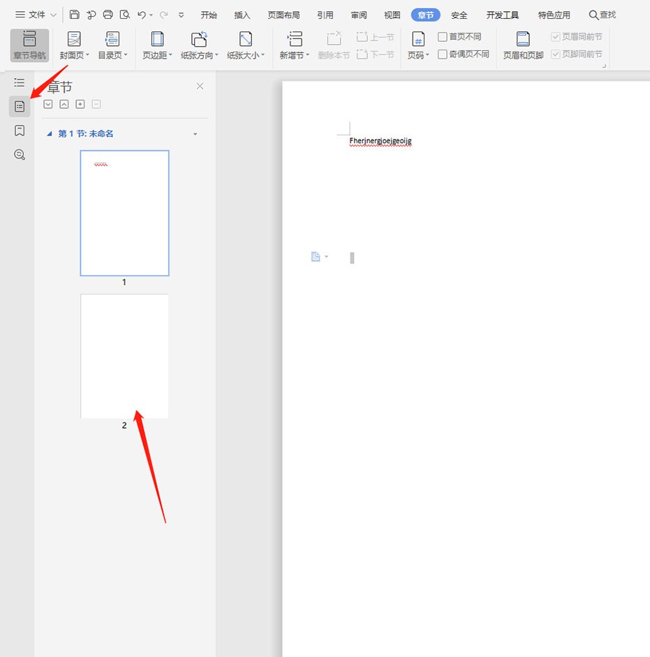Toggle the Header Same as Previous (页眉同前节) checkbox
Image resolution: width=650 pixels, height=657 pixels.
556,37
